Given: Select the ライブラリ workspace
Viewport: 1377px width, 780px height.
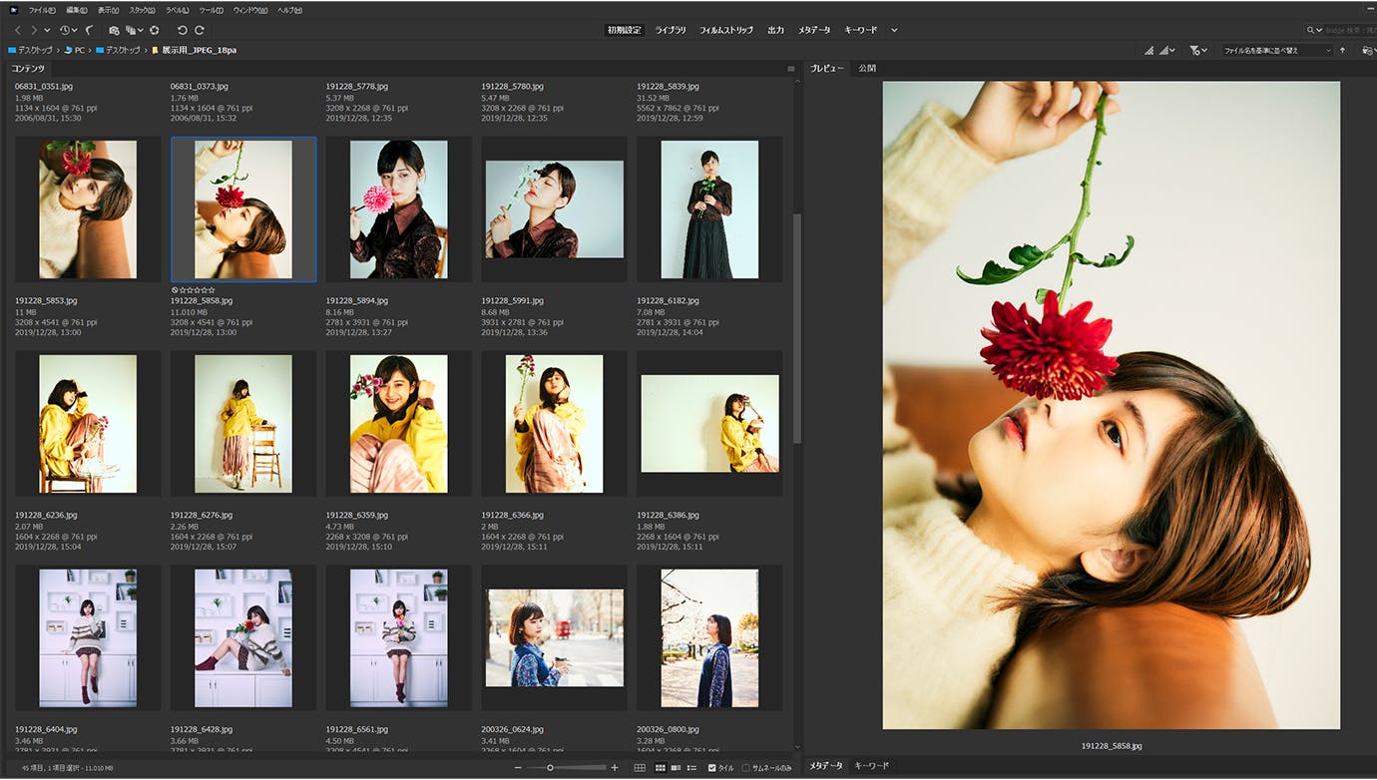Looking at the screenshot, I should [671, 31].
